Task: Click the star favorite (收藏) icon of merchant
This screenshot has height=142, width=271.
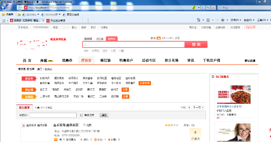Action: pyautogui.click(x=109, y=140)
